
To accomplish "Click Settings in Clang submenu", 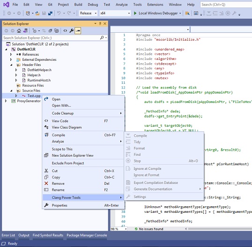I will tap(164, 197).
